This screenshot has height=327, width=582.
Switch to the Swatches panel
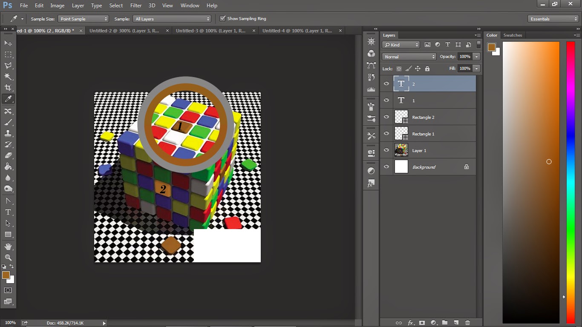pyautogui.click(x=513, y=35)
